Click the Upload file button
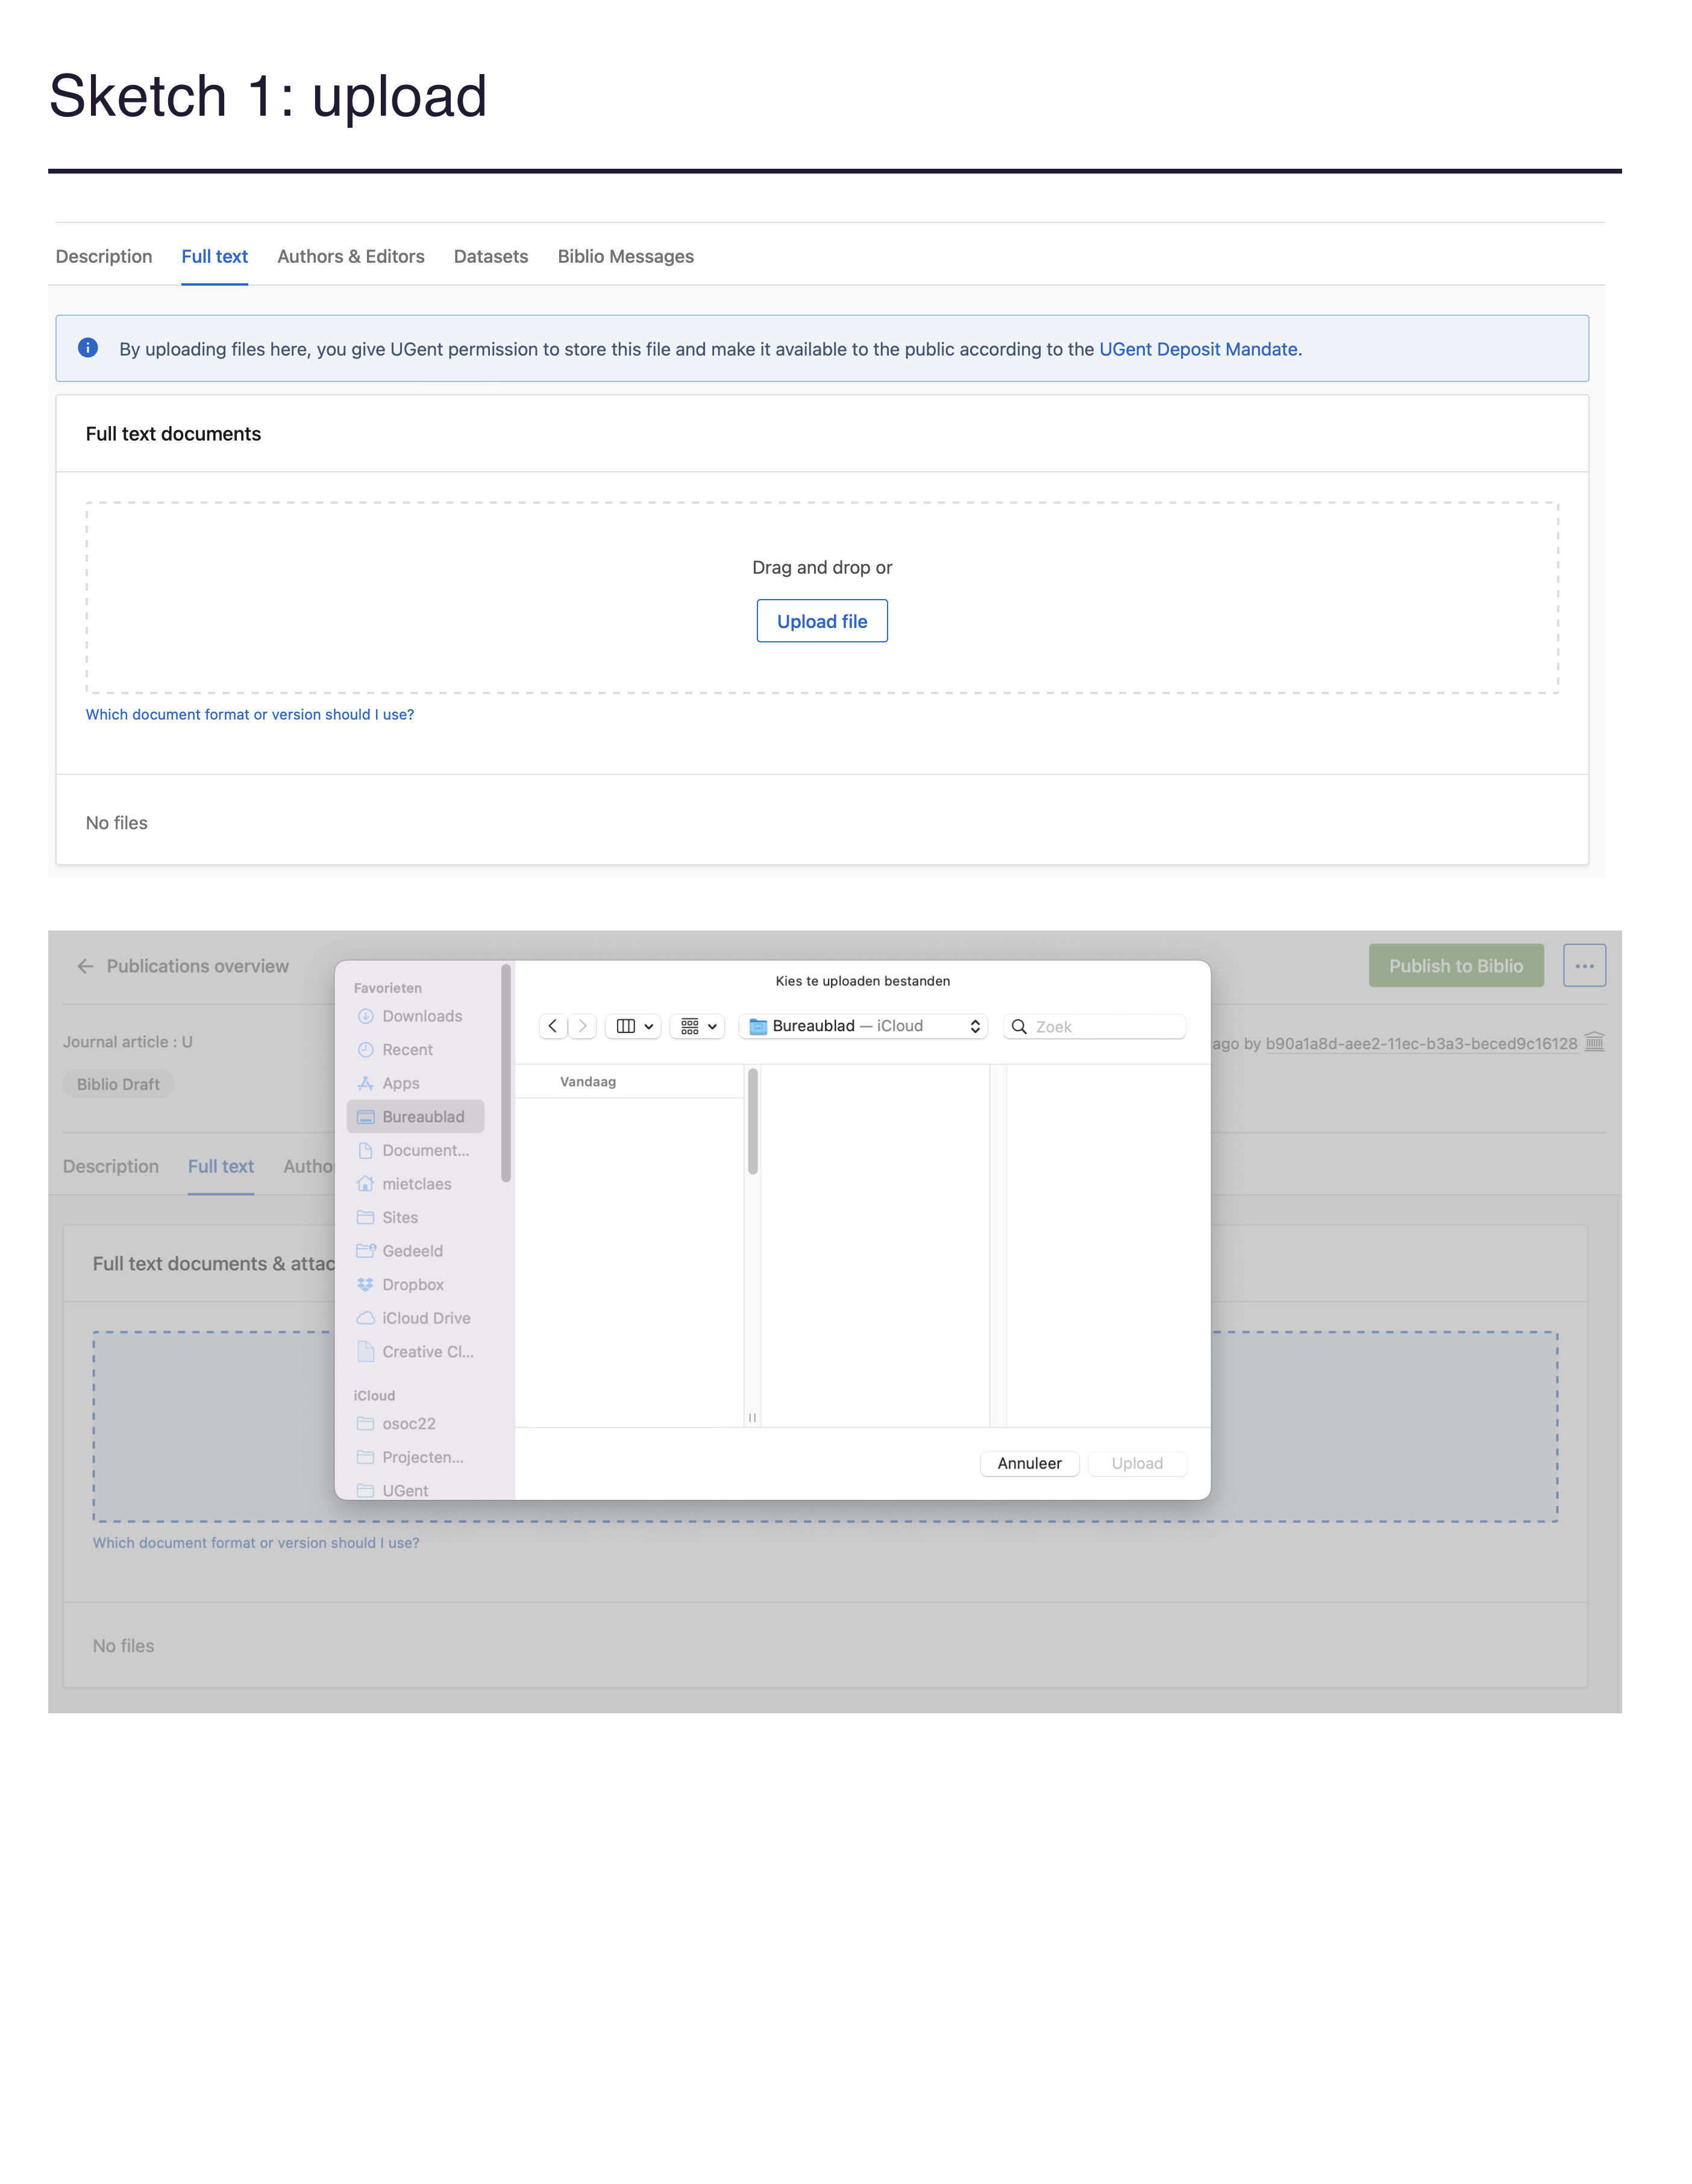Image resolution: width=1692 pixels, height=2184 pixels. coord(821,620)
